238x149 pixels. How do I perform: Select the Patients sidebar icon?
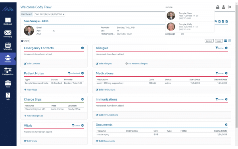click(8, 59)
